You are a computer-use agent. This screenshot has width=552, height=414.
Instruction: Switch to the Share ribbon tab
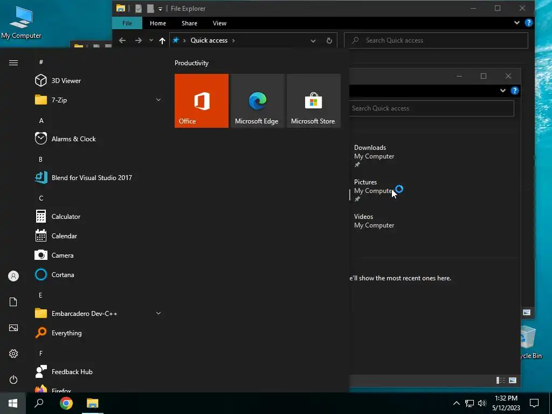pyautogui.click(x=189, y=23)
